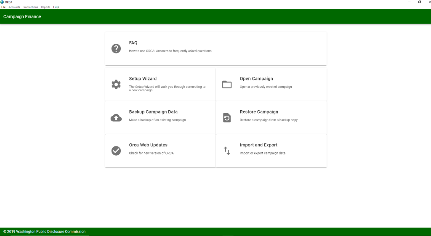
Task: Click 'Import or export campaign data' text
Action: [263, 153]
